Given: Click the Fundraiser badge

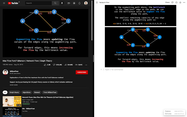Looking at the screenshot, I should pos(26,104).
